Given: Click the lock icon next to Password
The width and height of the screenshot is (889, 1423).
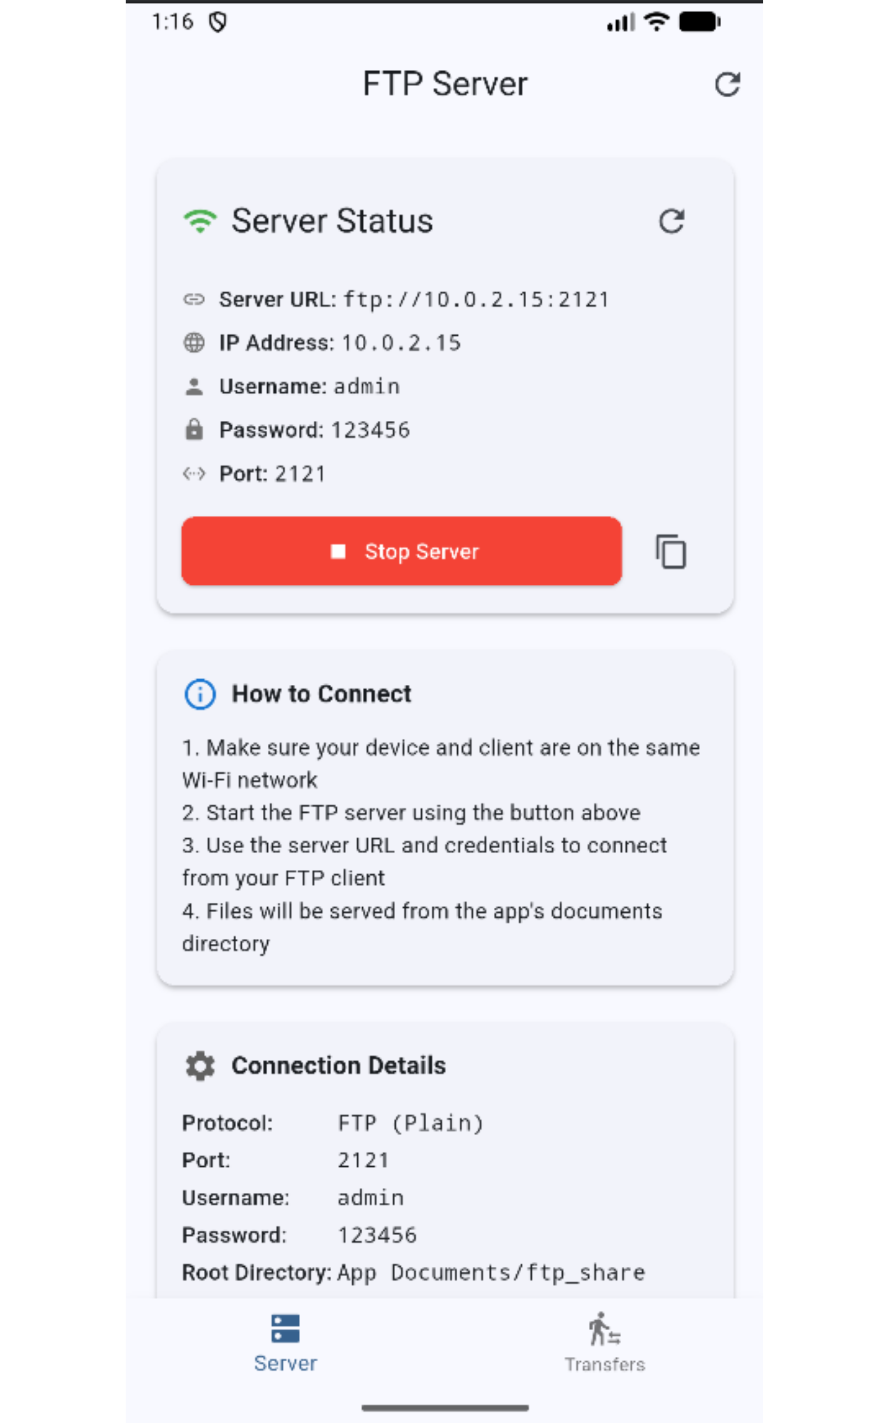Looking at the screenshot, I should 194,430.
